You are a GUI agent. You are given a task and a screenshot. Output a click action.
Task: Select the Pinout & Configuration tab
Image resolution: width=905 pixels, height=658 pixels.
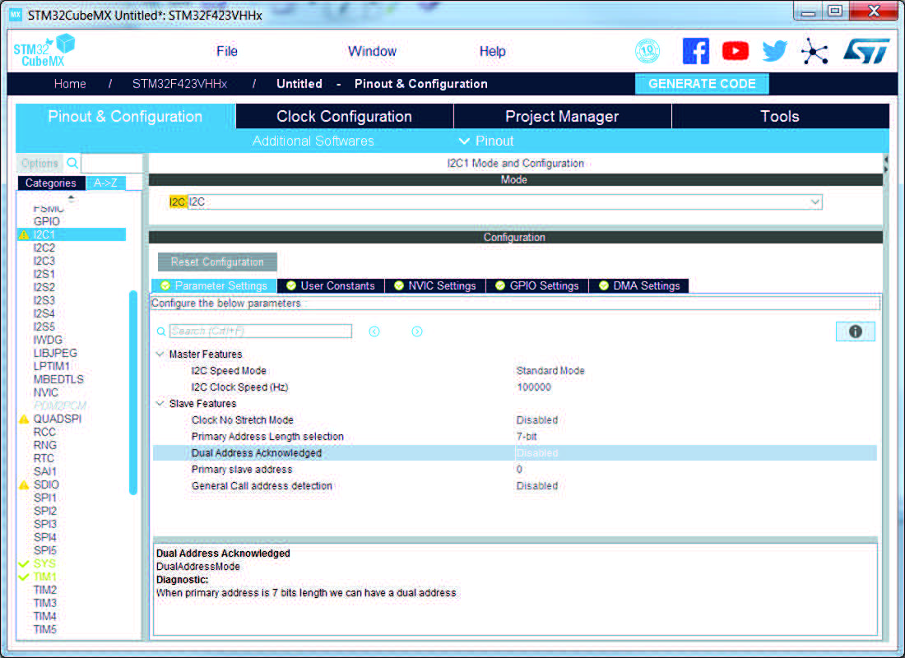coord(125,117)
